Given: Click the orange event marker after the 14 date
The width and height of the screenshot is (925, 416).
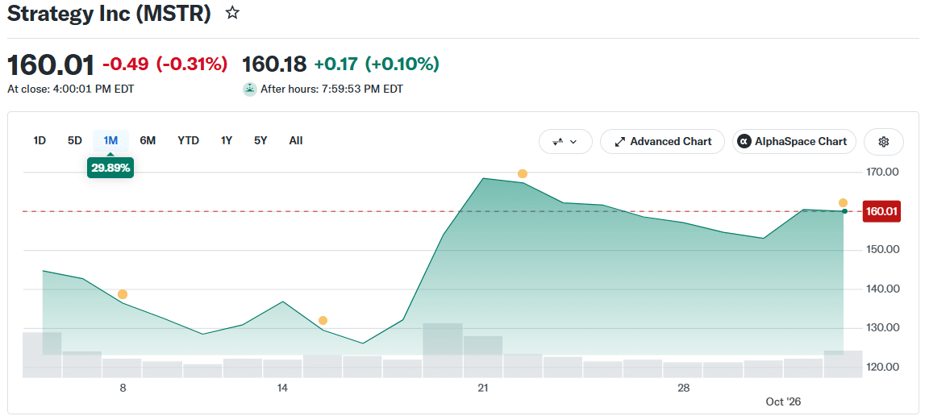Looking at the screenshot, I should click(323, 320).
